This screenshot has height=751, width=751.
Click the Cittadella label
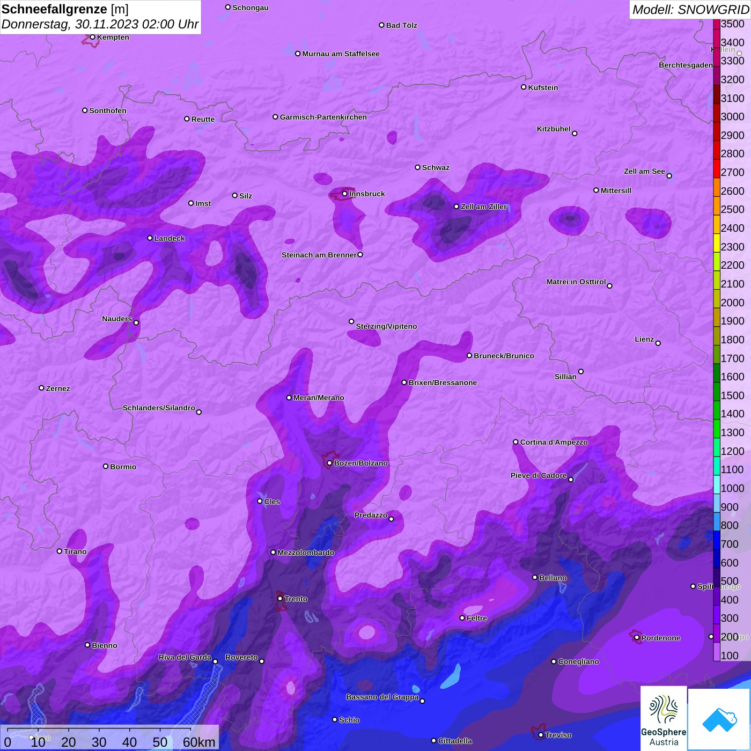[455, 741]
